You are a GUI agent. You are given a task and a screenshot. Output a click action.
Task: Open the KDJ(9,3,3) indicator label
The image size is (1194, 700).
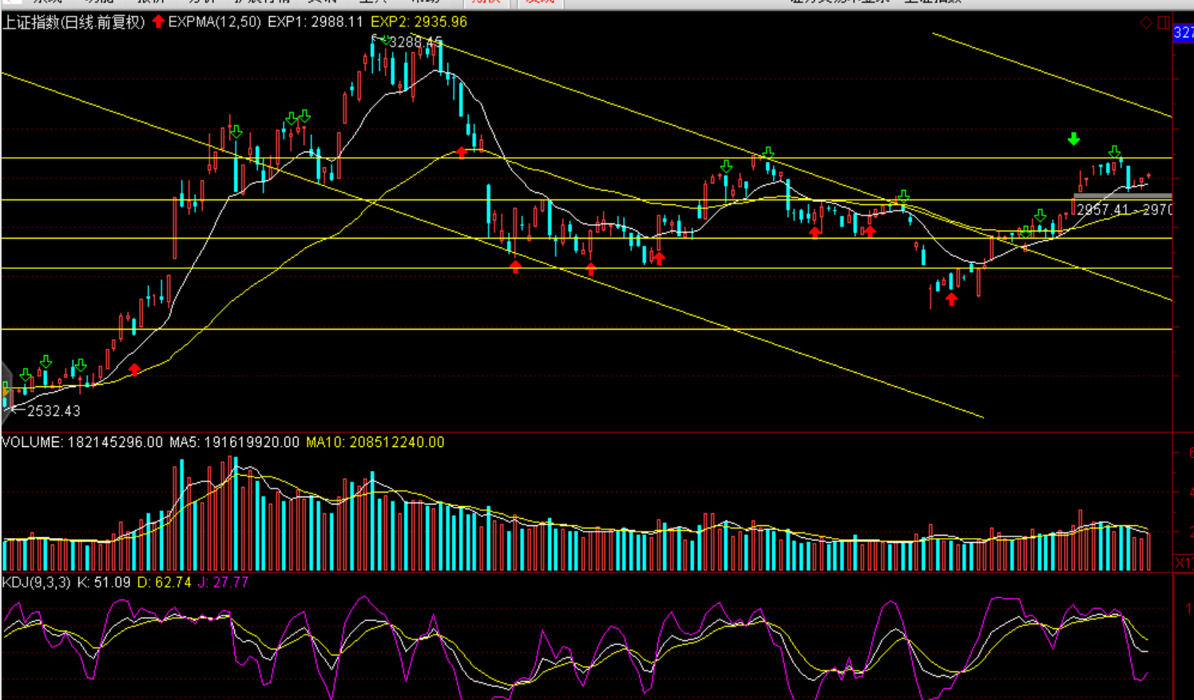tap(37, 583)
